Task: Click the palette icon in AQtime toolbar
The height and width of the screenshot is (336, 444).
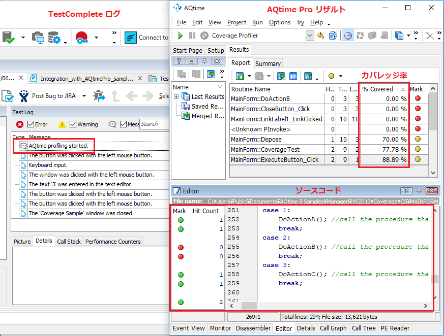Action: coord(320,36)
